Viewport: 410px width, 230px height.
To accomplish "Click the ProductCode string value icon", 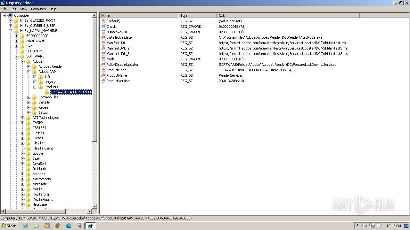I will pos(103,70).
